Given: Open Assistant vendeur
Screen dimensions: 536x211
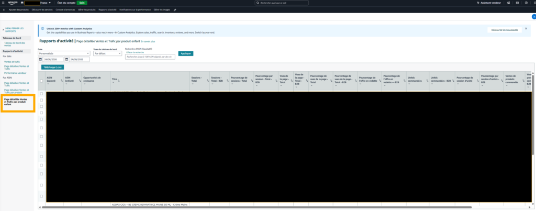Looking at the screenshot, I should pyautogui.click(x=488, y=3).
